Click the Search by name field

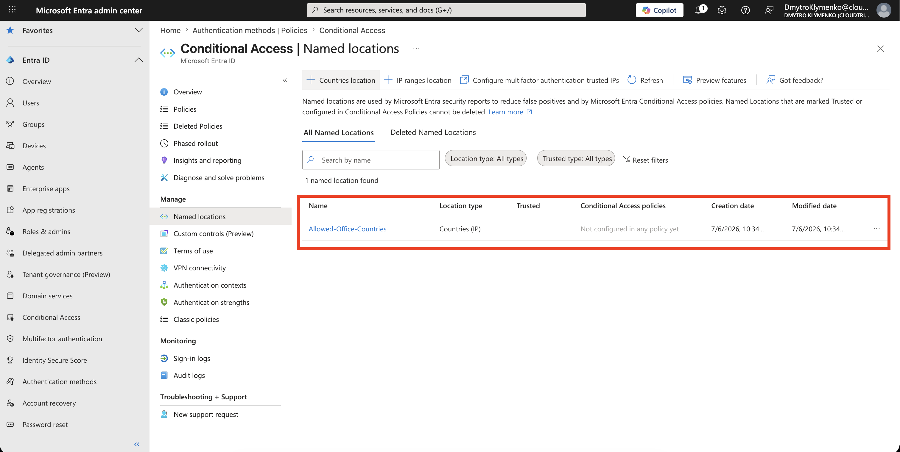click(x=371, y=160)
